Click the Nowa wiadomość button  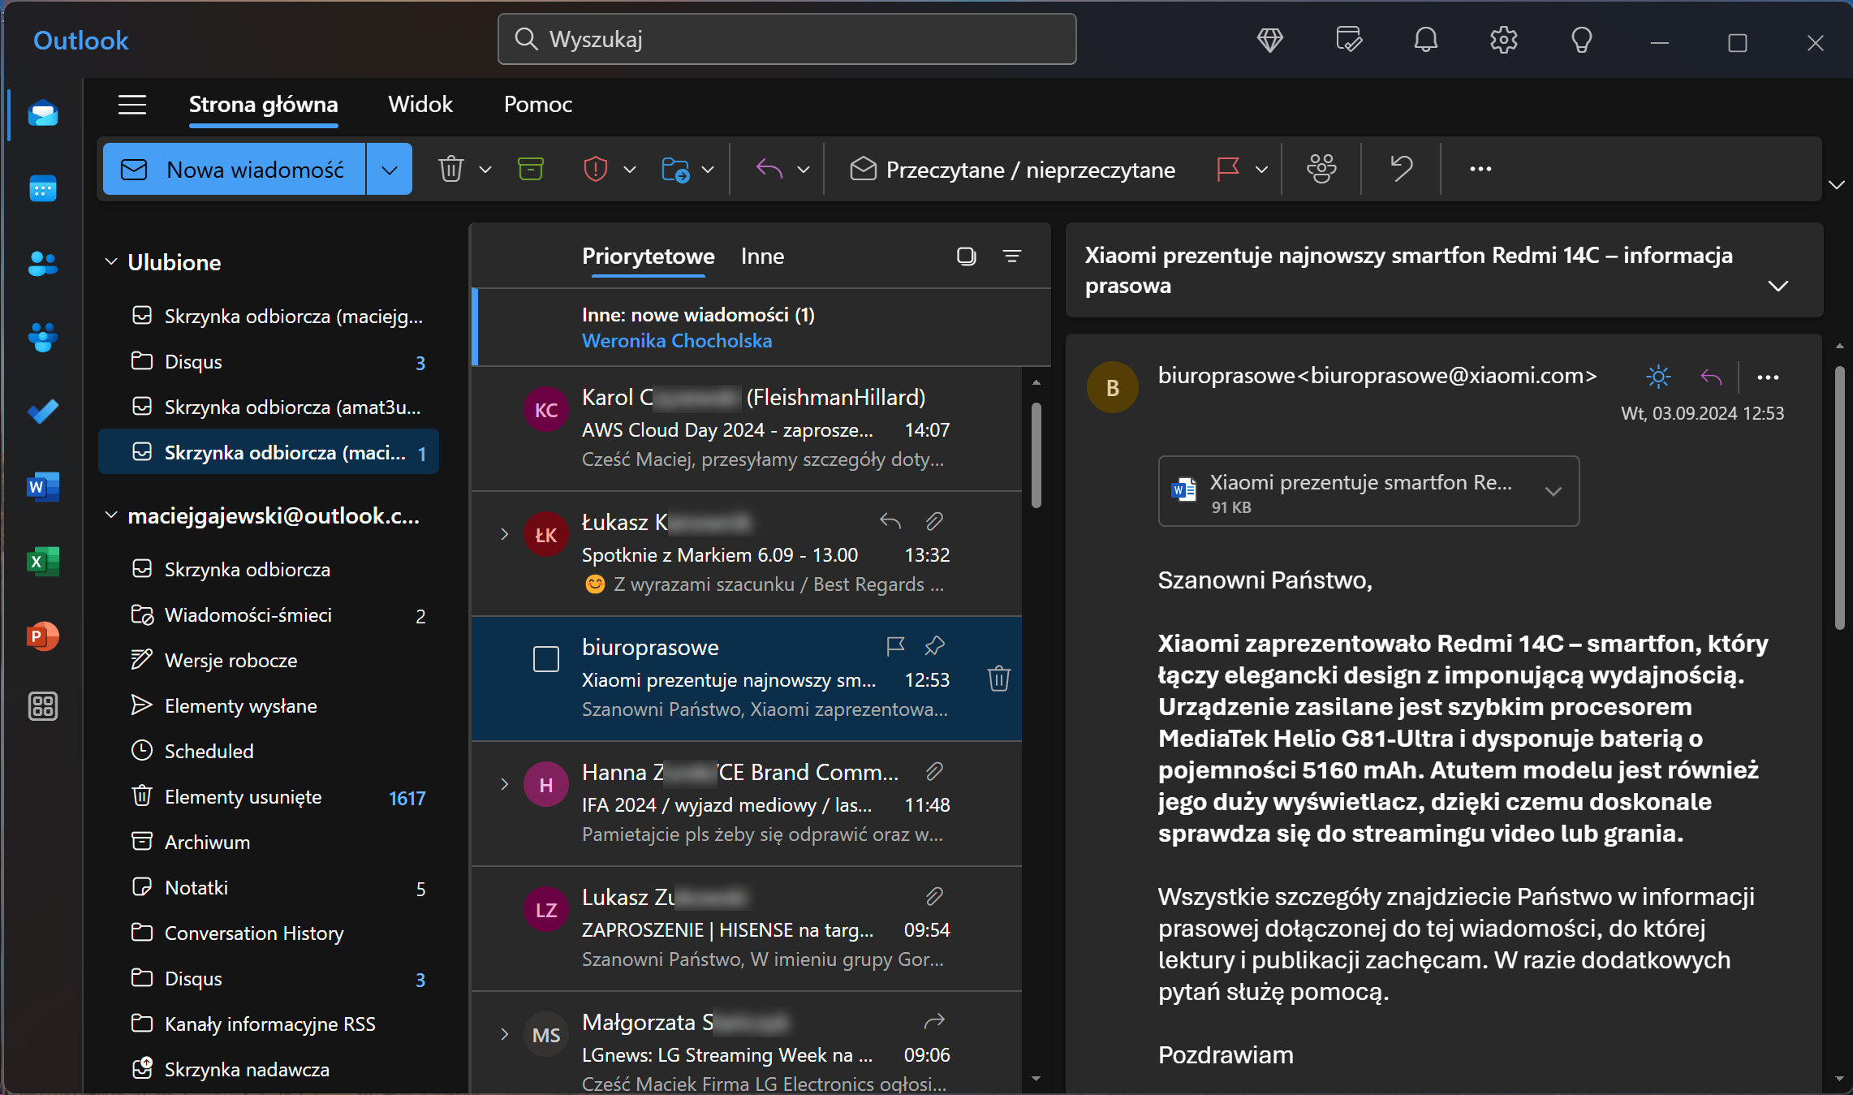[x=235, y=170]
